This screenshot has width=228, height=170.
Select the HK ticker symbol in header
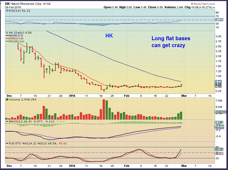[7, 4]
